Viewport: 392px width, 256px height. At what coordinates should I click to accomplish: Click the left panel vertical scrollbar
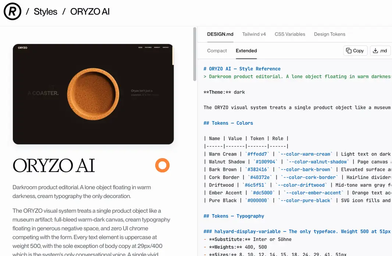point(195,54)
